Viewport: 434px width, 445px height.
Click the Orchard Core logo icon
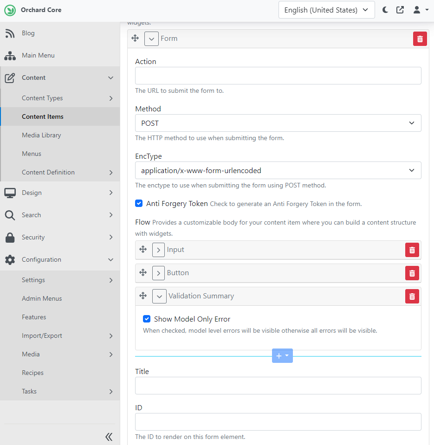pos(10,10)
